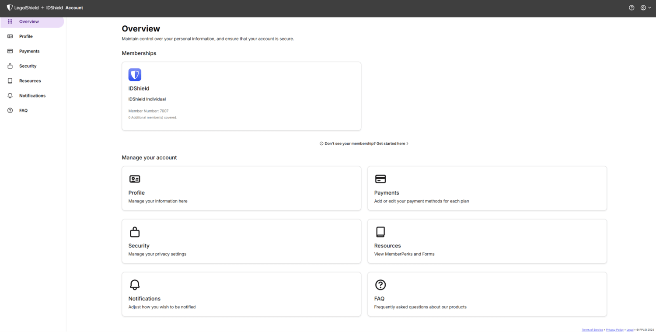Open the Payments card title
Viewport: 656px width, 332px height.
387,193
